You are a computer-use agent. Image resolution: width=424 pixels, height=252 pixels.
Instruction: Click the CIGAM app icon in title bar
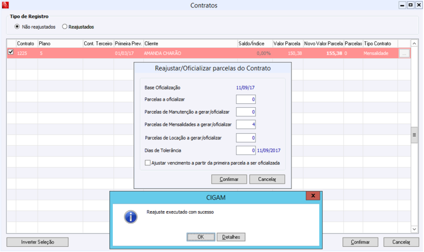(5, 5)
